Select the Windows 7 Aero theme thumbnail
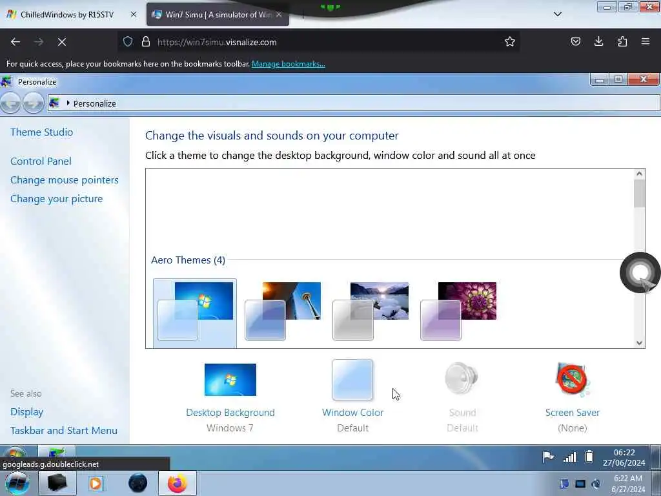 point(195,313)
